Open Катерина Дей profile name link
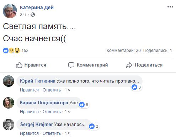Screen dimensions: 176x137 click(37, 7)
